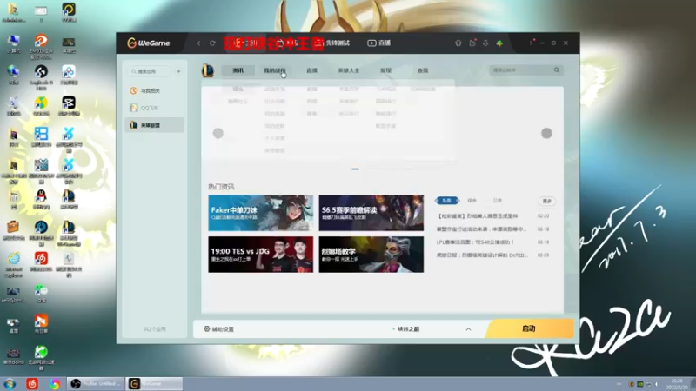The height and width of the screenshot is (391, 696).
Task: Click the WeGame taskbar button
Action: 154,383
